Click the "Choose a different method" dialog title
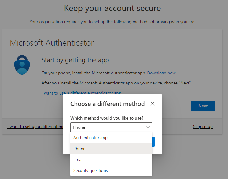This screenshot has width=228, height=179. (107, 104)
